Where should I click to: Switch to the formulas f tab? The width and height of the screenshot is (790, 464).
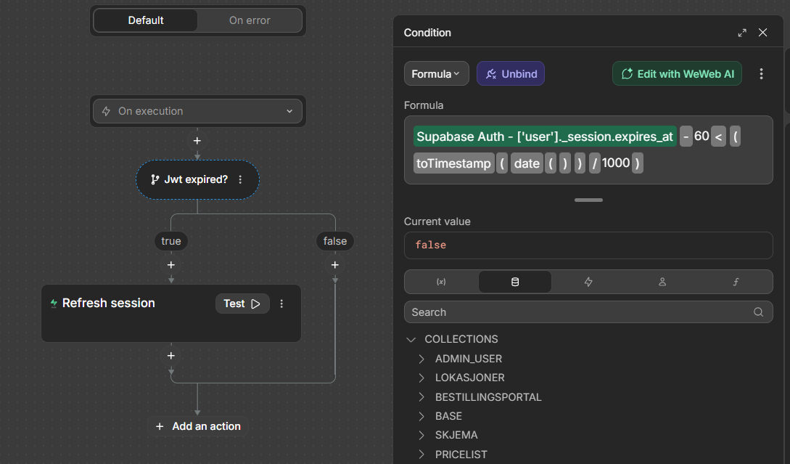click(736, 282)
